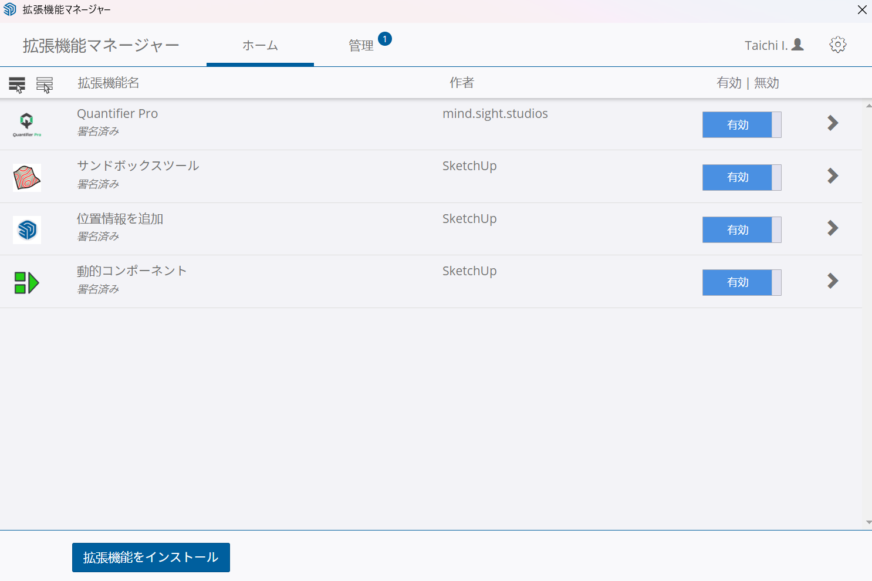
Task: Click SketchUp author in 位置情報を追加 row
Action: coord(469,219)
